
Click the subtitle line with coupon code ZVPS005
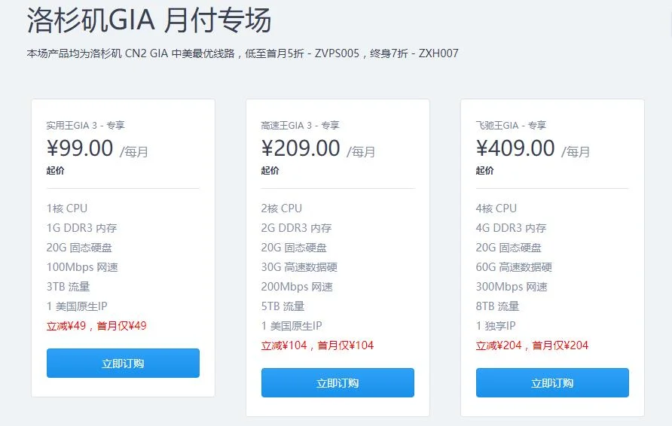coord(242,53)
